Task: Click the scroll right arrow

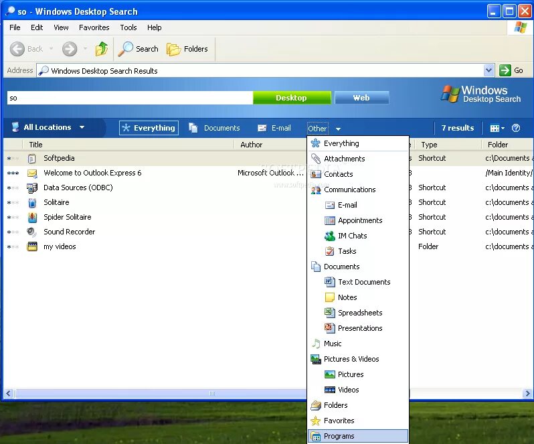Action: click(x=527, y=394)
